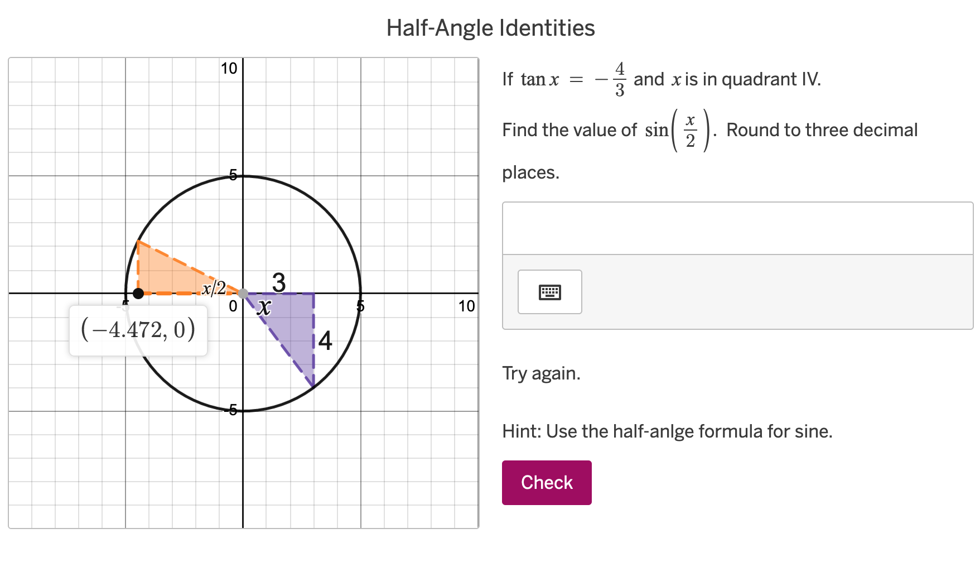The height and width of the screenshot is (586, 975).
Task: Select the black point at (-4.472, 0)
Action: click(137, 293)
